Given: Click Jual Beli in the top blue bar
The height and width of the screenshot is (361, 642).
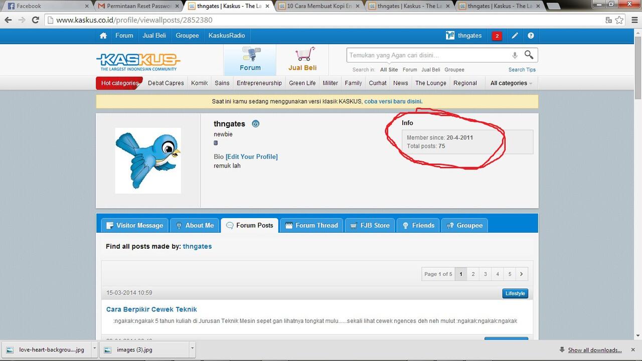Looking at the screenshot, I should (154, 36).
